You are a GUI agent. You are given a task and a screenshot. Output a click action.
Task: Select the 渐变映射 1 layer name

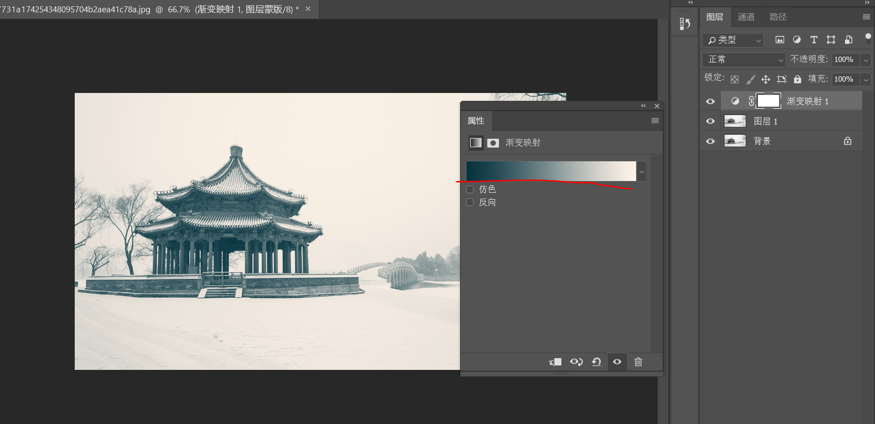point(808,101)
